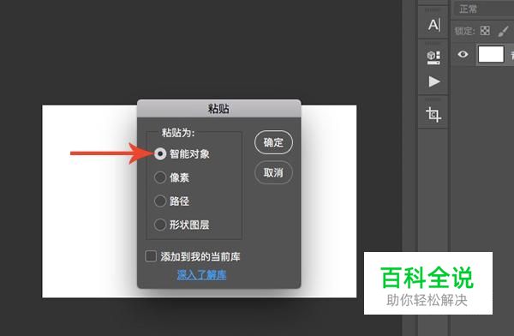The height and width of the screenshot is (336, 514).
Task: Lock image pixels brush icon
Action: coord(503,32)
